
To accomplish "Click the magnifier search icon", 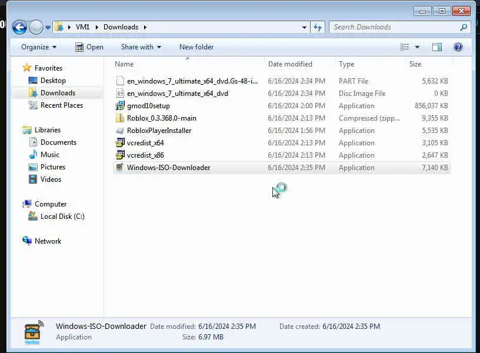I will click(x=464, y=27).
